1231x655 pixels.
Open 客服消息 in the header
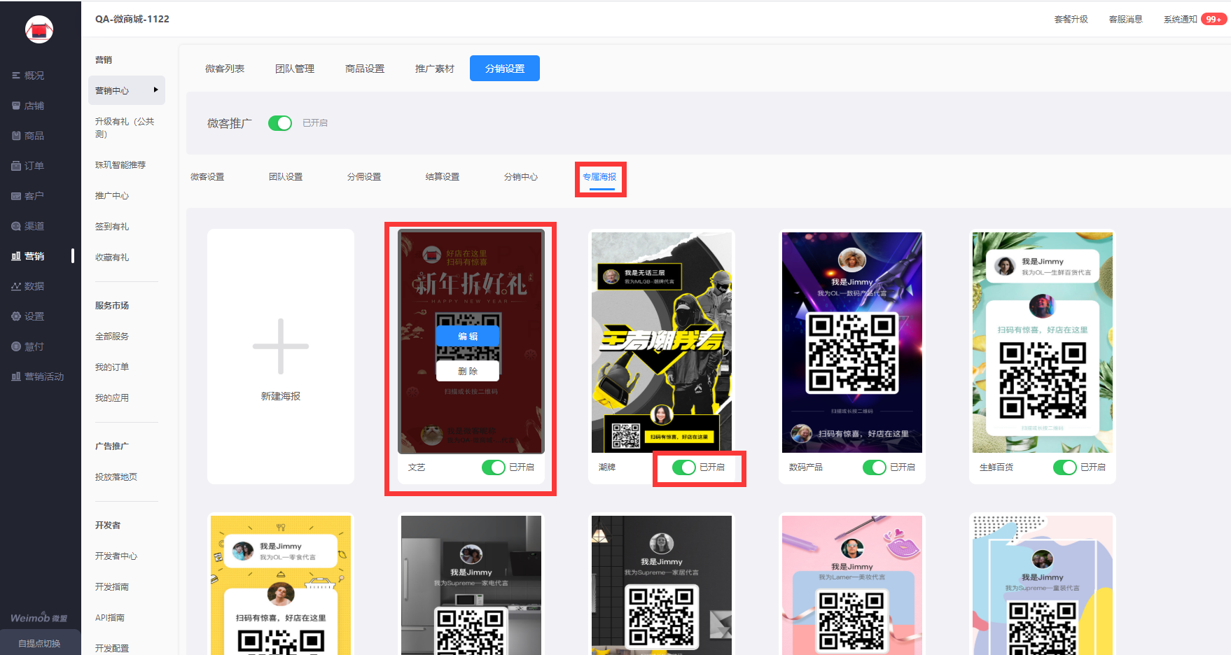(x=1126, y=20)
